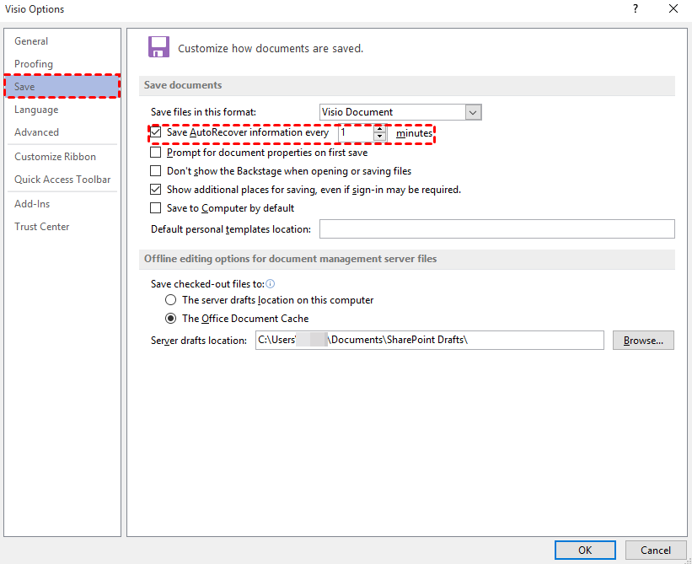Increase AutoRecover minutes with up arrow
The image size is (692, 564).
379,129
